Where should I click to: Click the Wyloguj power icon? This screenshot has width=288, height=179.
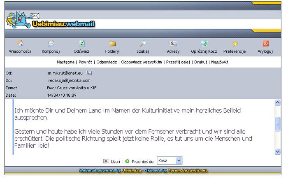click(x=266, y=44)
